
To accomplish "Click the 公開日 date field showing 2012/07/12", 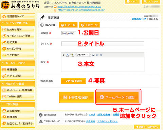I will 69,33.
